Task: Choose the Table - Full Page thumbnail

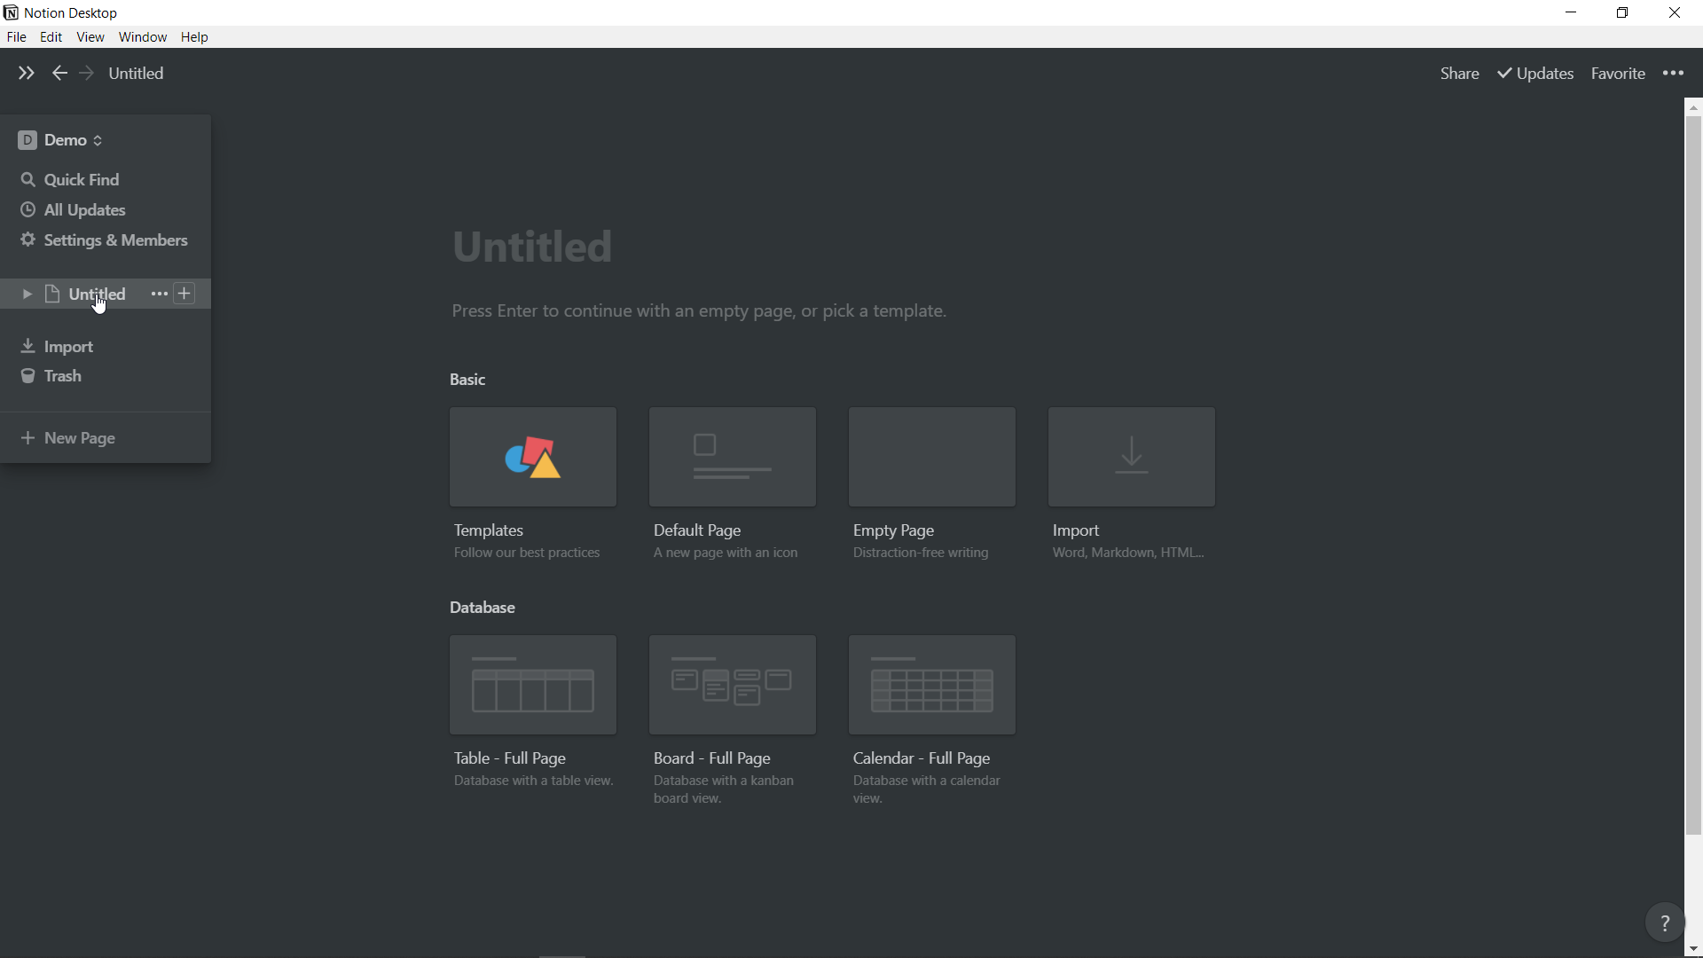Action: [x=533, y=685]
